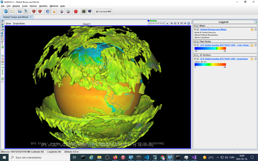Open the GFS Global Color-Shaded layer link
The height and width of the screenshot is (161, 258).
click(225, 45)
